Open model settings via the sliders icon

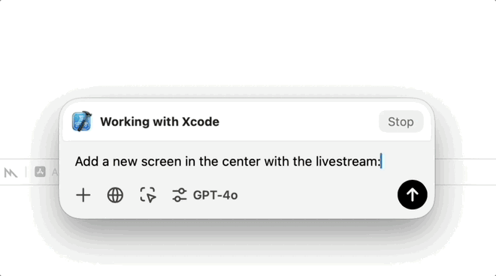[x=180, y=195]
